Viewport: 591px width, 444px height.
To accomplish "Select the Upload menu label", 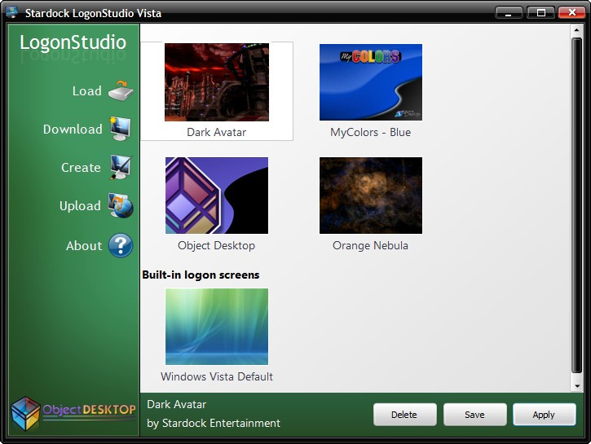I will (80, 206).
